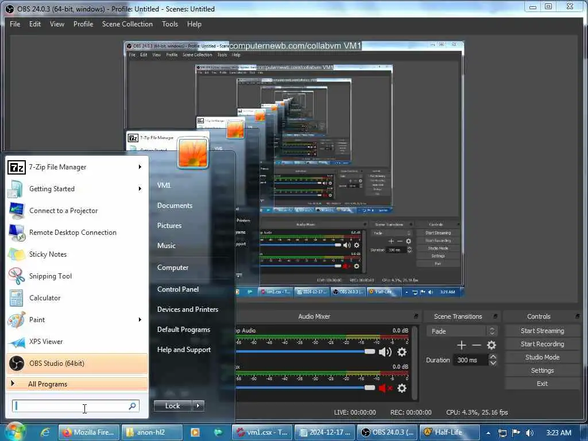Screen dimensions: 588x441
Task: Click Start Recording
Action: (542, 344)
